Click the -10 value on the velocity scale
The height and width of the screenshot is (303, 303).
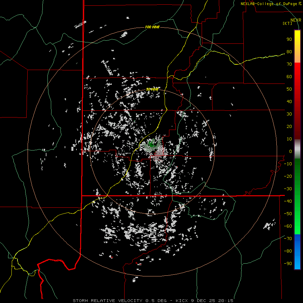(288, 164)
